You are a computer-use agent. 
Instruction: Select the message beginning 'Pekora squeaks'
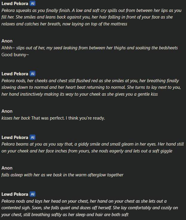coord(91,17)
